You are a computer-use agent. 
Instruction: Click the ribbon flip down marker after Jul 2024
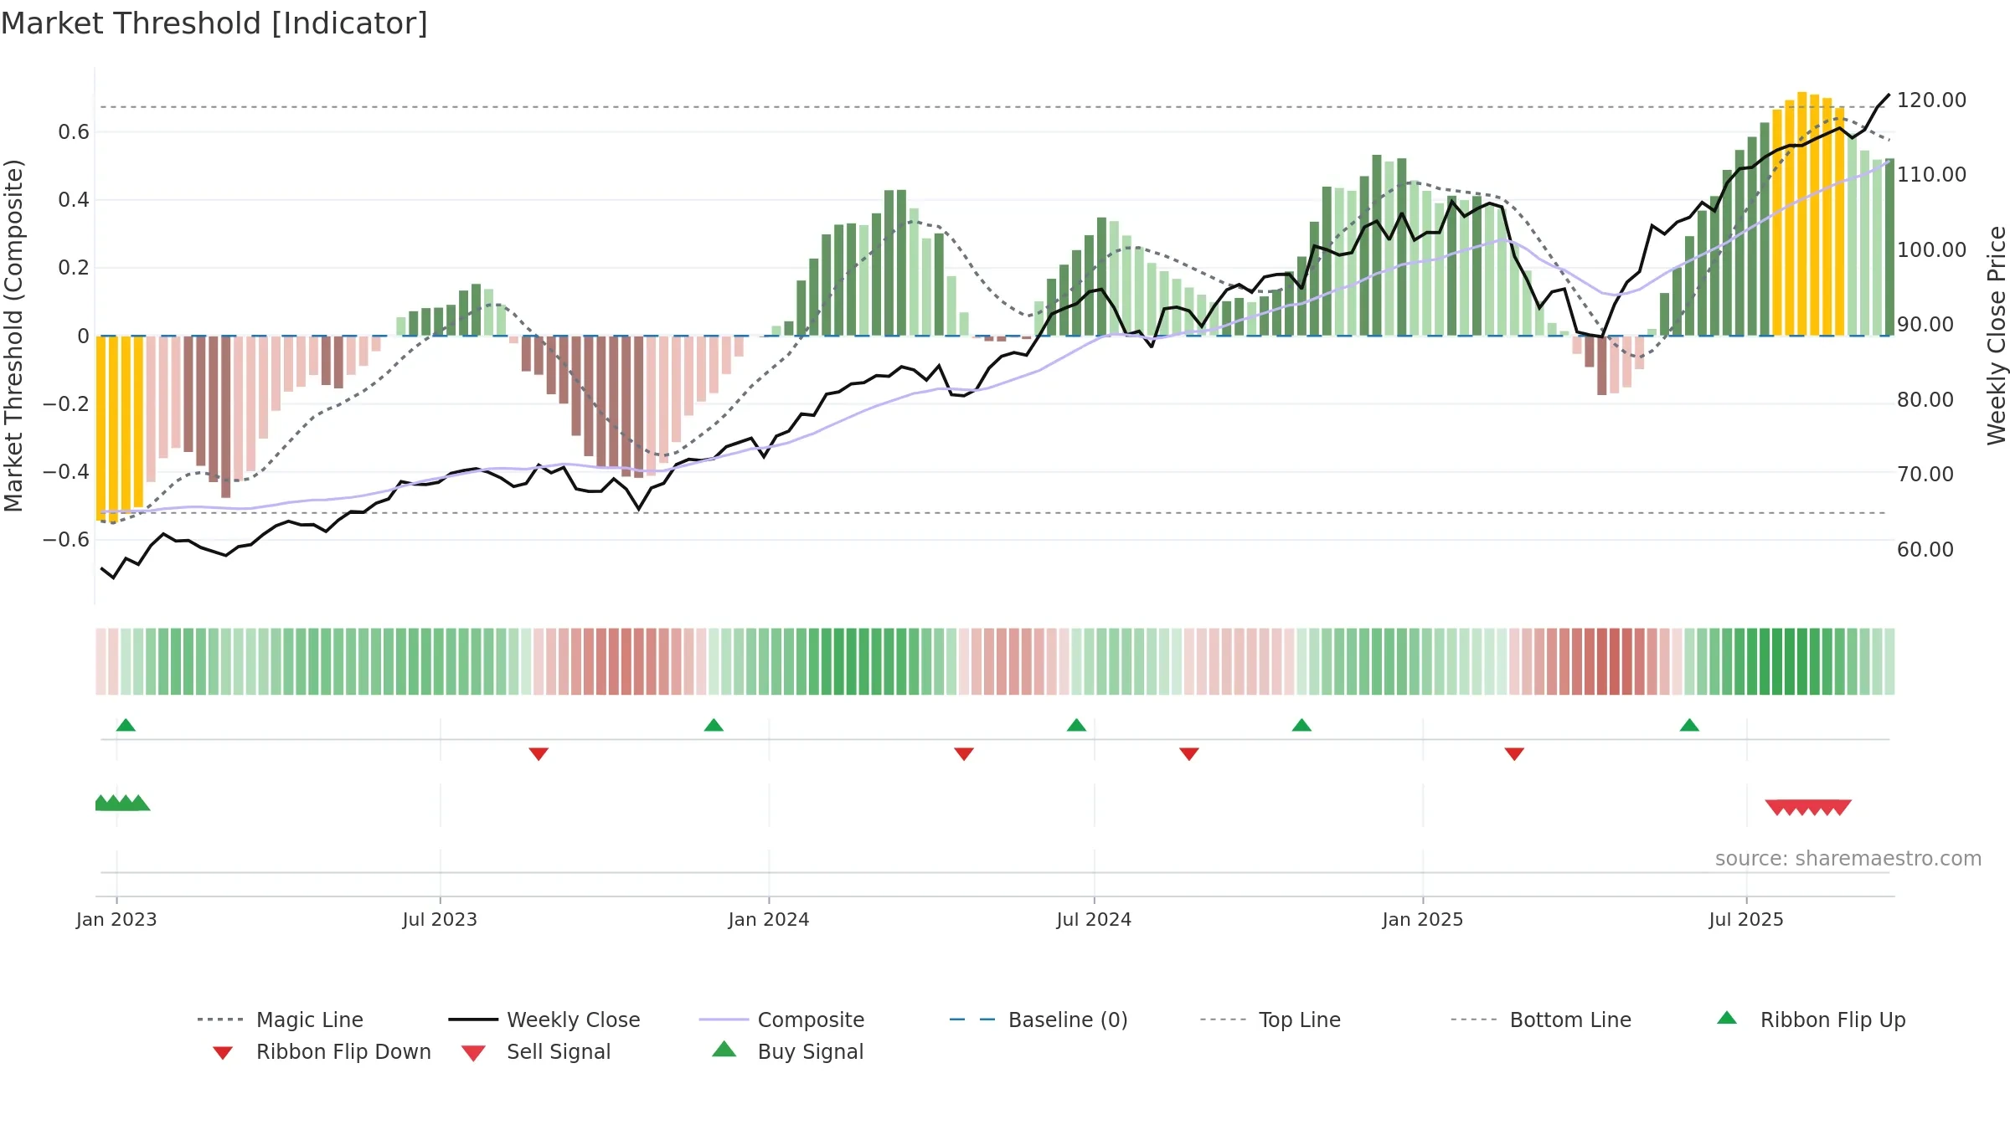pyautogui.click(x=1189, y=754)
